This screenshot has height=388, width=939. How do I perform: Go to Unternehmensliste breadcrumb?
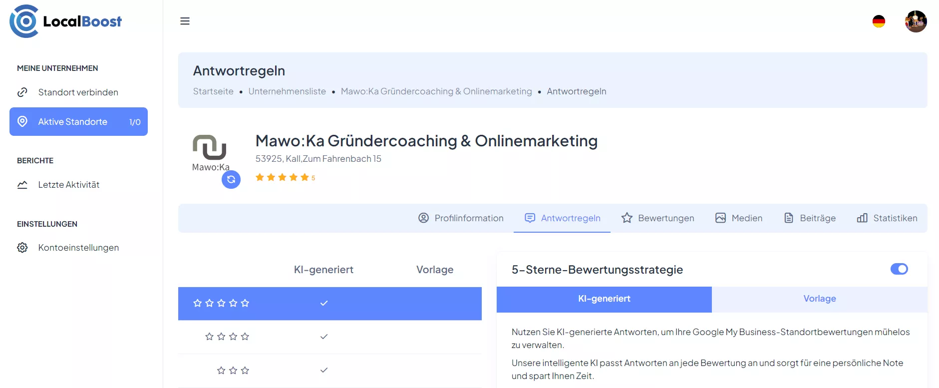click(x=287, y=91)
